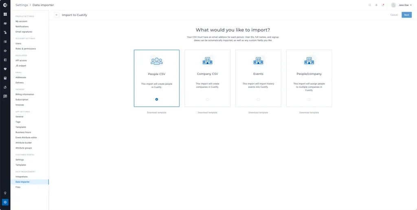Click the Company CSV building icon

tap(207, 61)
